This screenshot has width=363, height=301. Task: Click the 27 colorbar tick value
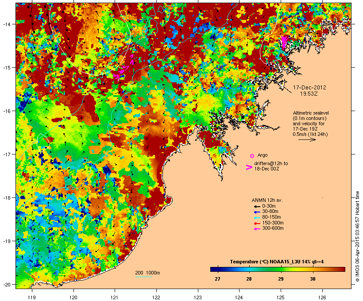click(217, 279)
